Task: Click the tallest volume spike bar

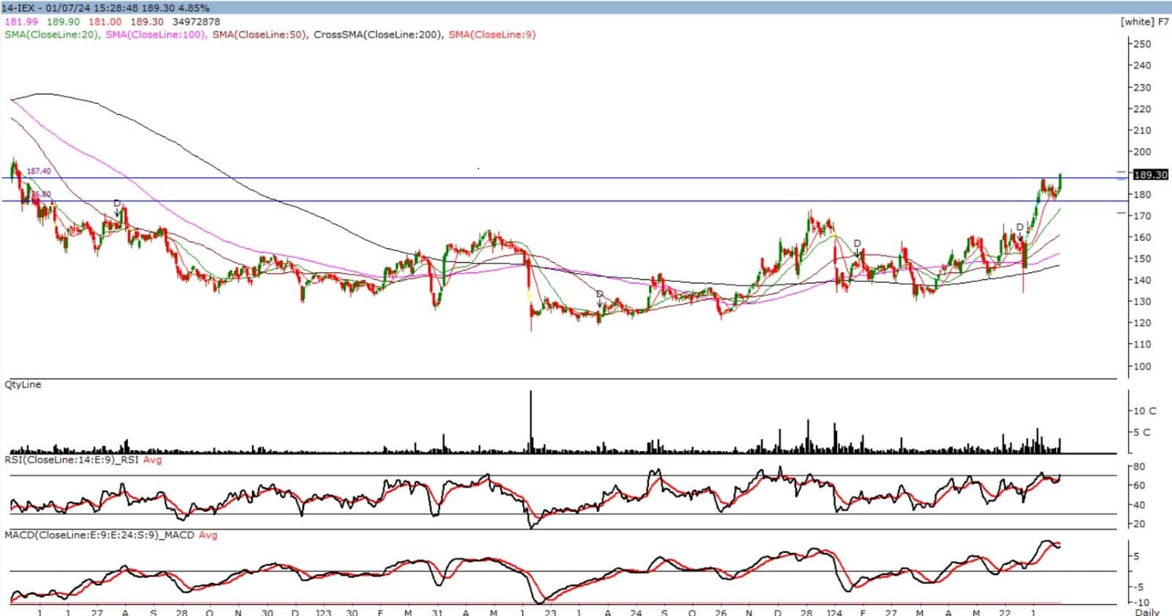Action: (x=530, y=421)
